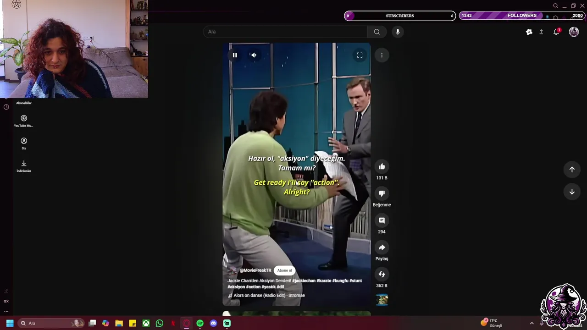Open the weather widget showing 17°C

[492, 323]
